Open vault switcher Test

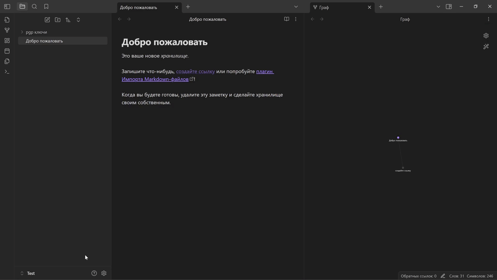pyautogui.click(x=27, y=274)
